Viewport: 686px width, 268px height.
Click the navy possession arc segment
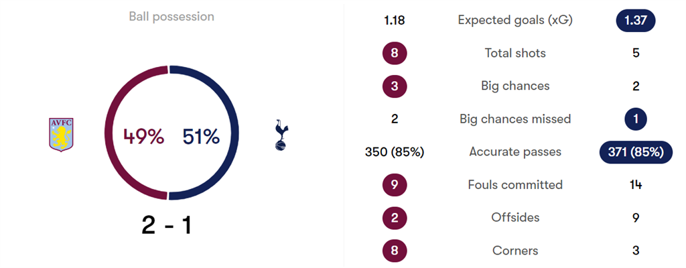coord(235,134)
